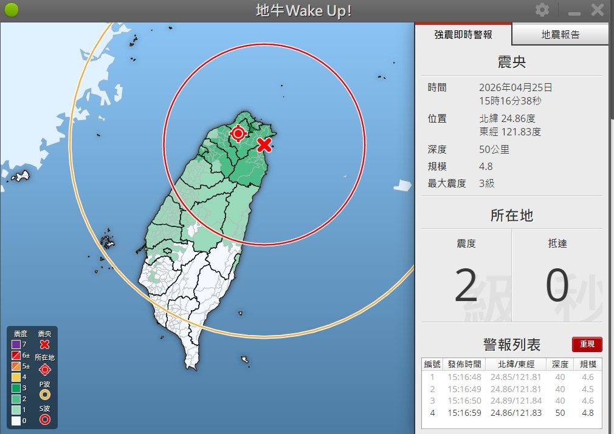Click the latitude value 北緯 24.86度

(508, 118)
